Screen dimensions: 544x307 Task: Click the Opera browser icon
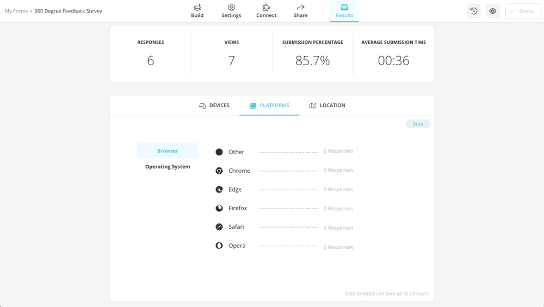219,246
